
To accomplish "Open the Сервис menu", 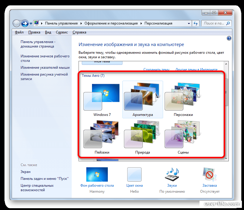I will click(62, 32).
